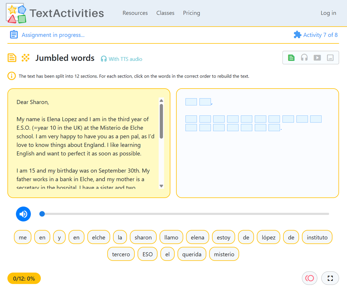Toggle the audio panel headphones icon
Viewport: 347px width, 288px height.
pyautogui.click(x=304, y=58)
